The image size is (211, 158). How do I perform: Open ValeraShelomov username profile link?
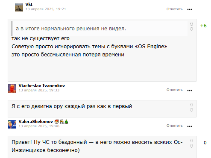point(36,122)
